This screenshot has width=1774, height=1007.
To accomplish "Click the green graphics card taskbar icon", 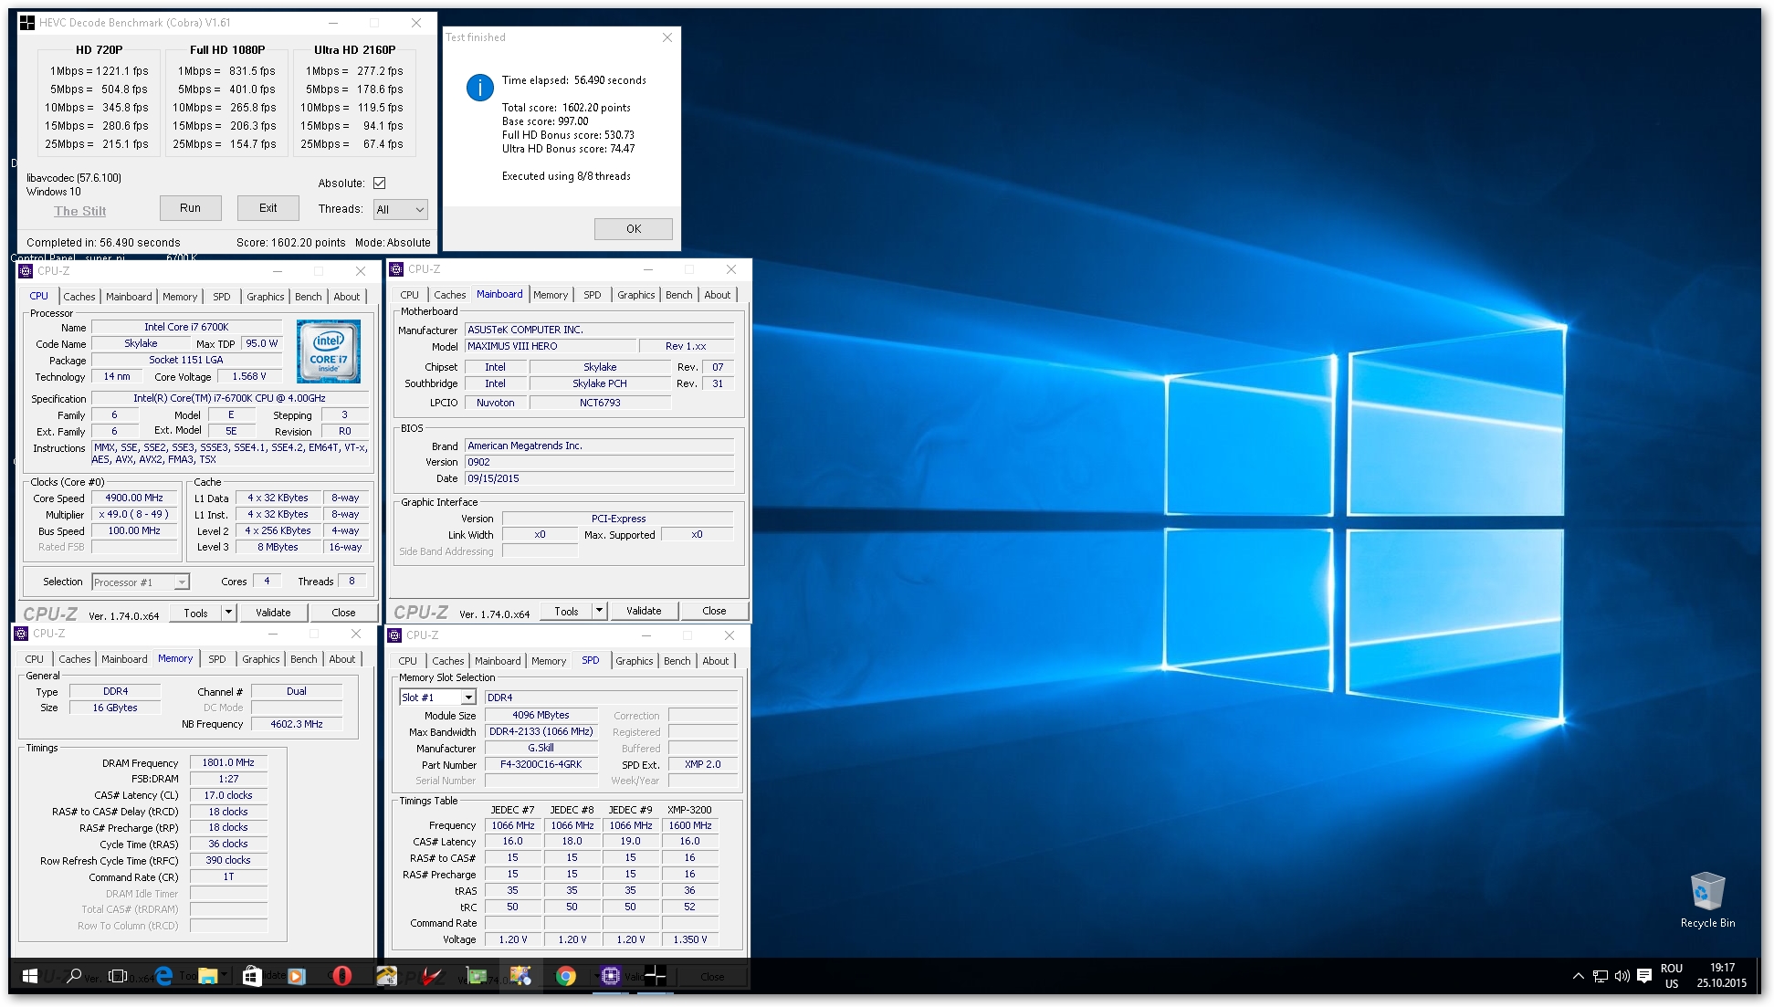I will 476,976.
